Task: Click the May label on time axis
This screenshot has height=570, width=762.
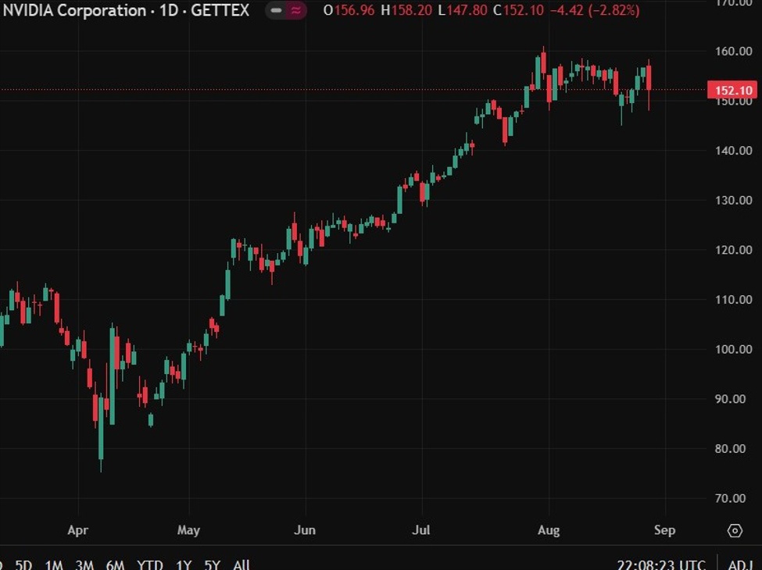Action: click(x=188, y=530)
